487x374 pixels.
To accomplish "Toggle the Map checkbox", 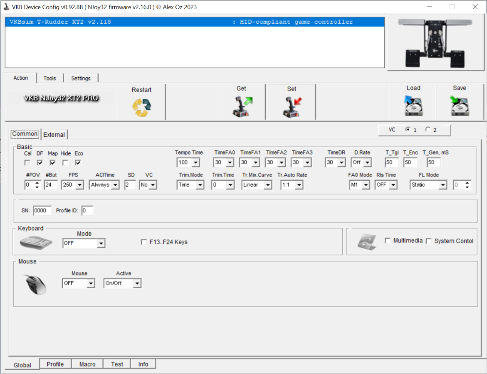I will click(52, 162).
